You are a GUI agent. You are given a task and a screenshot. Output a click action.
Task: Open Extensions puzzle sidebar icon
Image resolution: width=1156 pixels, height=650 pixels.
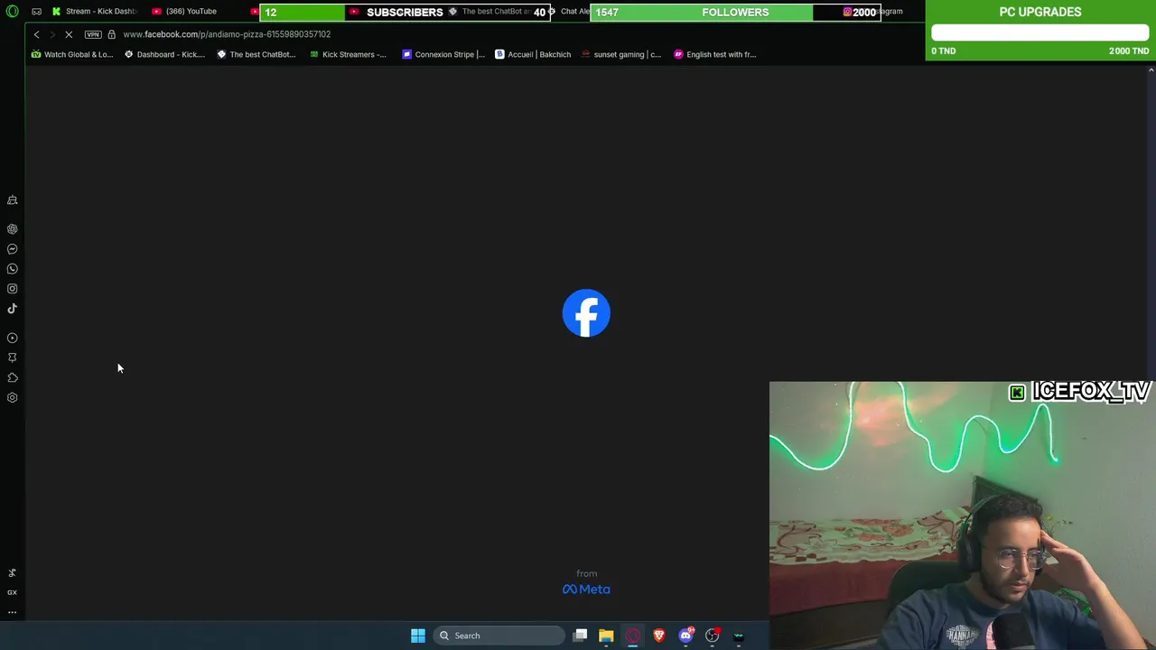13,377
